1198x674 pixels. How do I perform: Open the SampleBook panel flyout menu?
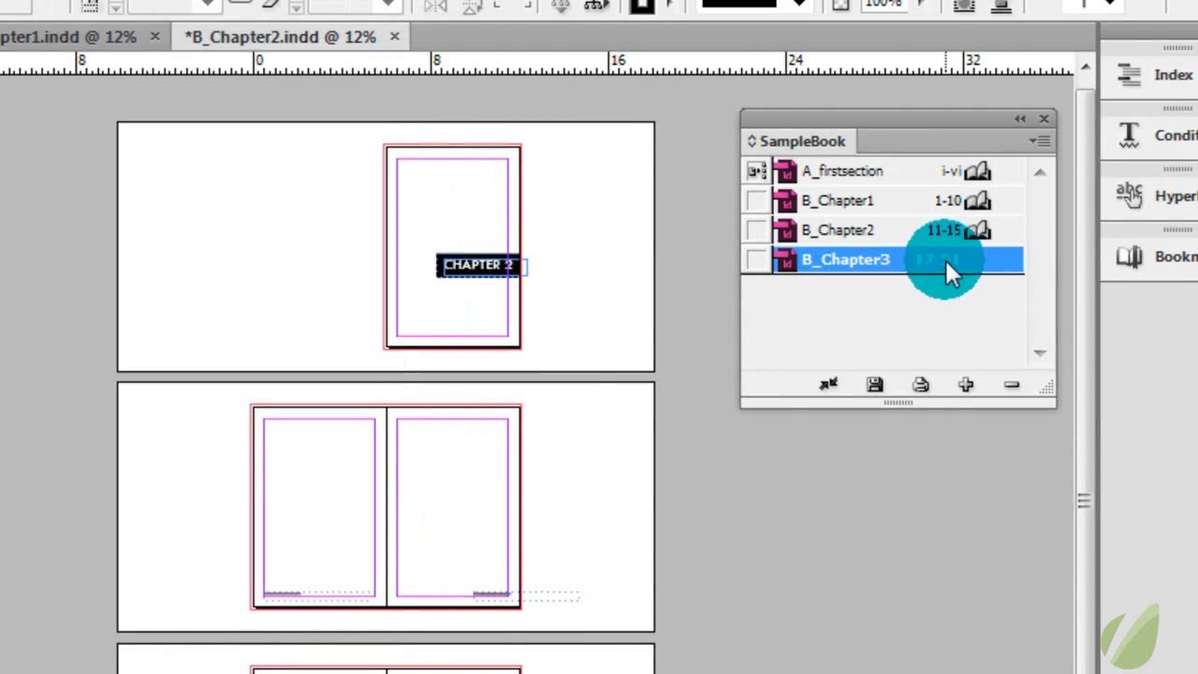click(x=1040, y=141)
